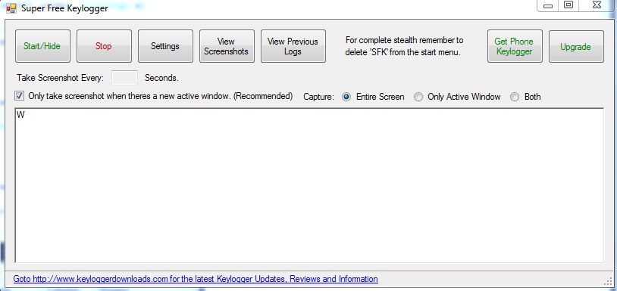Open the keyloggerdownloads.com link
Screen dimensions: 617x291
tap(196, 279)
